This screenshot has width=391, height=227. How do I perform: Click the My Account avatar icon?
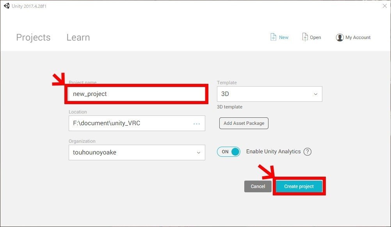339,37
